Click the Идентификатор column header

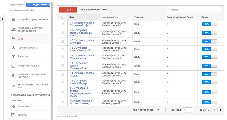(110, 17)
